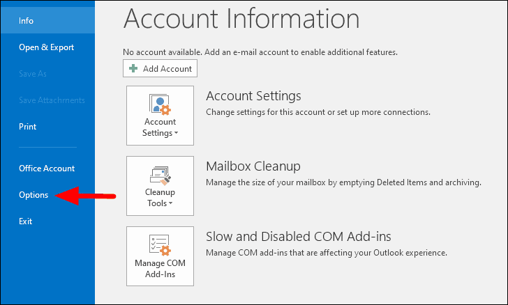Choose Save As in the sidebar
The image size is (508, 305).
click(32, 74)
